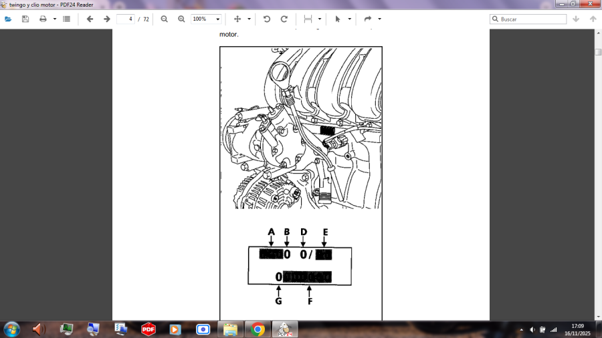Rotate page counterclockwise

click(267, 19)
